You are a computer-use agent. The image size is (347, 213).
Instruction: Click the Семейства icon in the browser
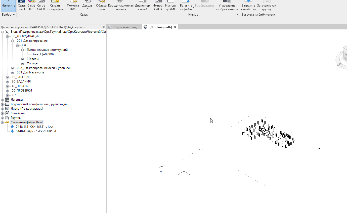(7, 113)
